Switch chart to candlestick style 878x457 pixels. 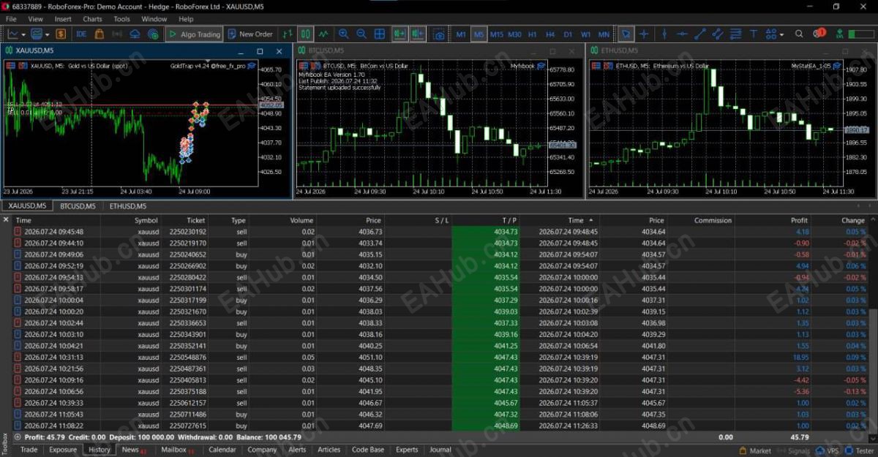pyautogui.click(x=305, y=34)
